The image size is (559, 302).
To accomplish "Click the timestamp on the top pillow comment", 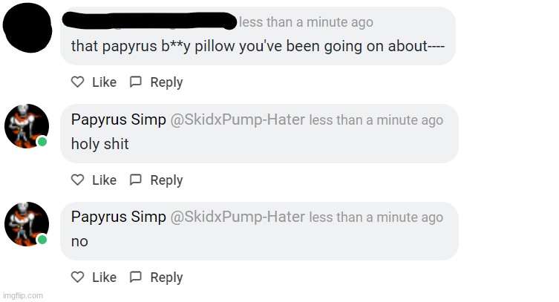I will 306,23.
